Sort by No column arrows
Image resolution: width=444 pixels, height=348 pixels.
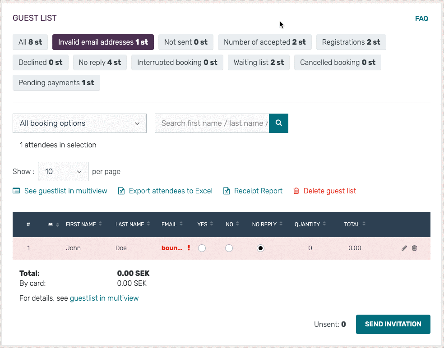pos(237,224)
